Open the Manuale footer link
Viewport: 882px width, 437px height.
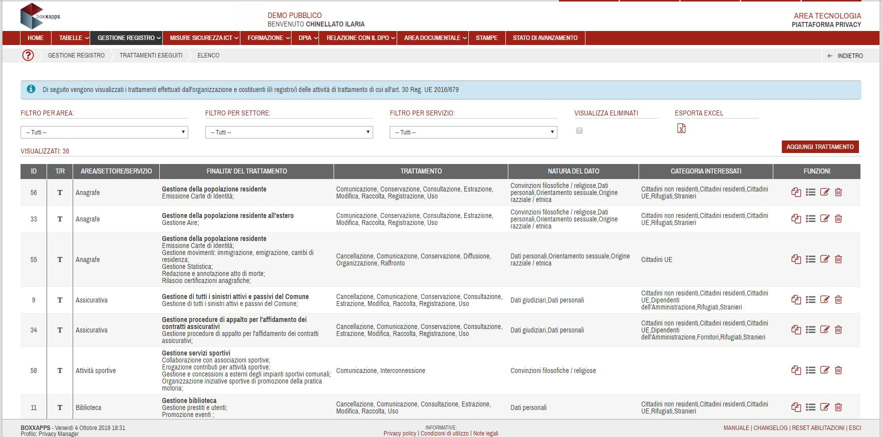point(736,428)
